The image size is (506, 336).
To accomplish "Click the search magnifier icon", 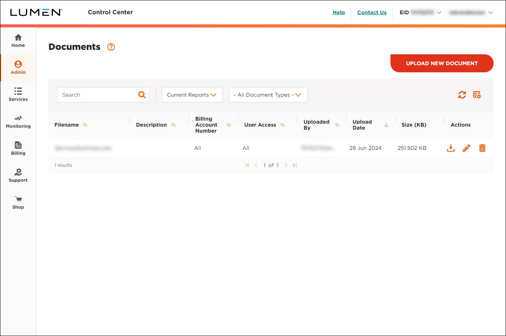I will coord(142,95).
